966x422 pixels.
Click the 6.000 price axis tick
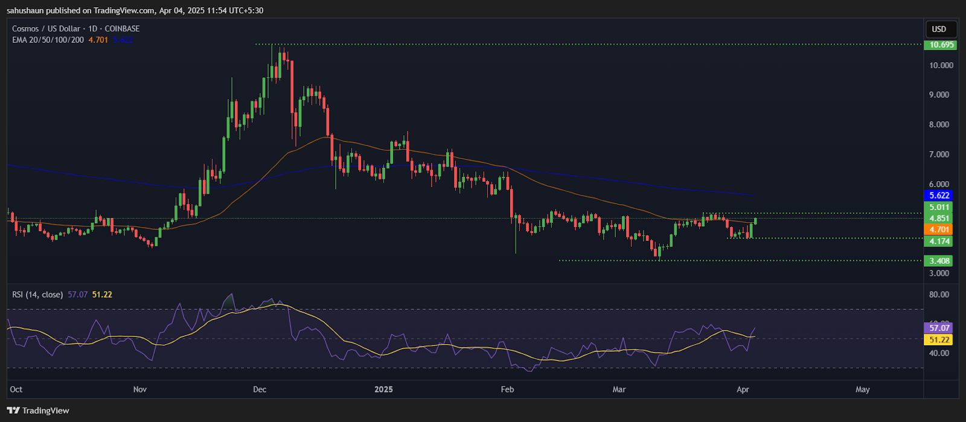pyautogui.click(x=939, y=184)
